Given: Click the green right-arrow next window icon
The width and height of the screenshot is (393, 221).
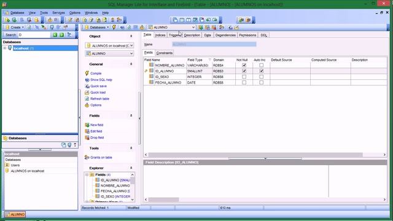Looking at the screenshot, I should coord(215,20).
